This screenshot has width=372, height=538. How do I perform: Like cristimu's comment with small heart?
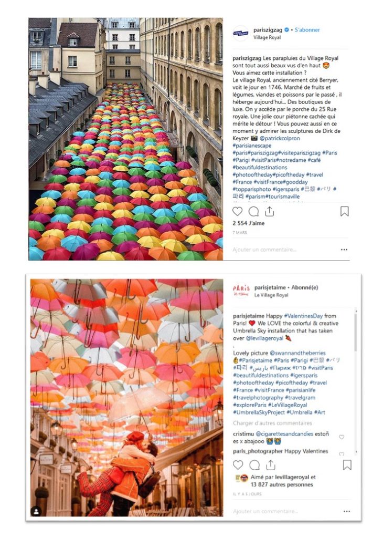[342, 437]
